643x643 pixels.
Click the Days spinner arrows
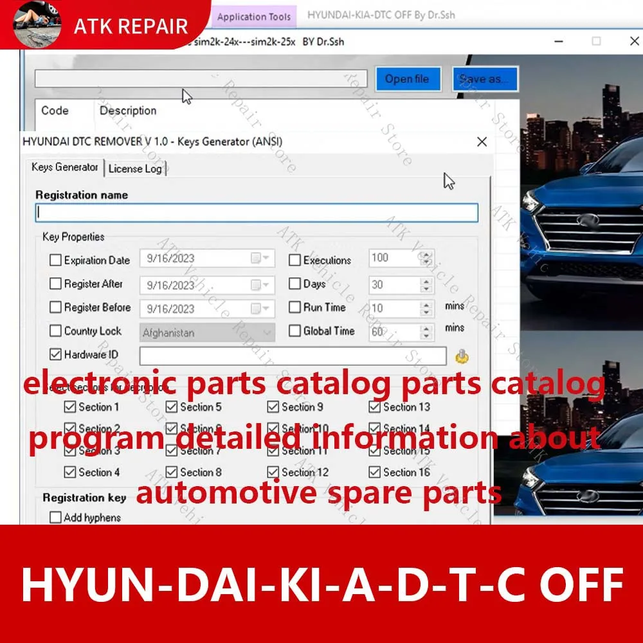pyautogui.click(x=426, y=285)
